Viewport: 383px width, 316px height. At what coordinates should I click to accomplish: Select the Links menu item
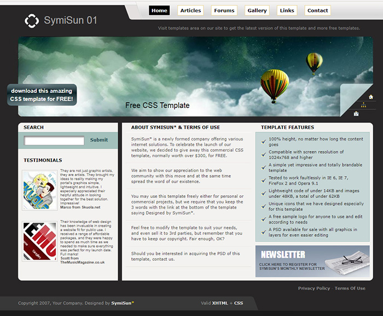[x=287, y=10]
